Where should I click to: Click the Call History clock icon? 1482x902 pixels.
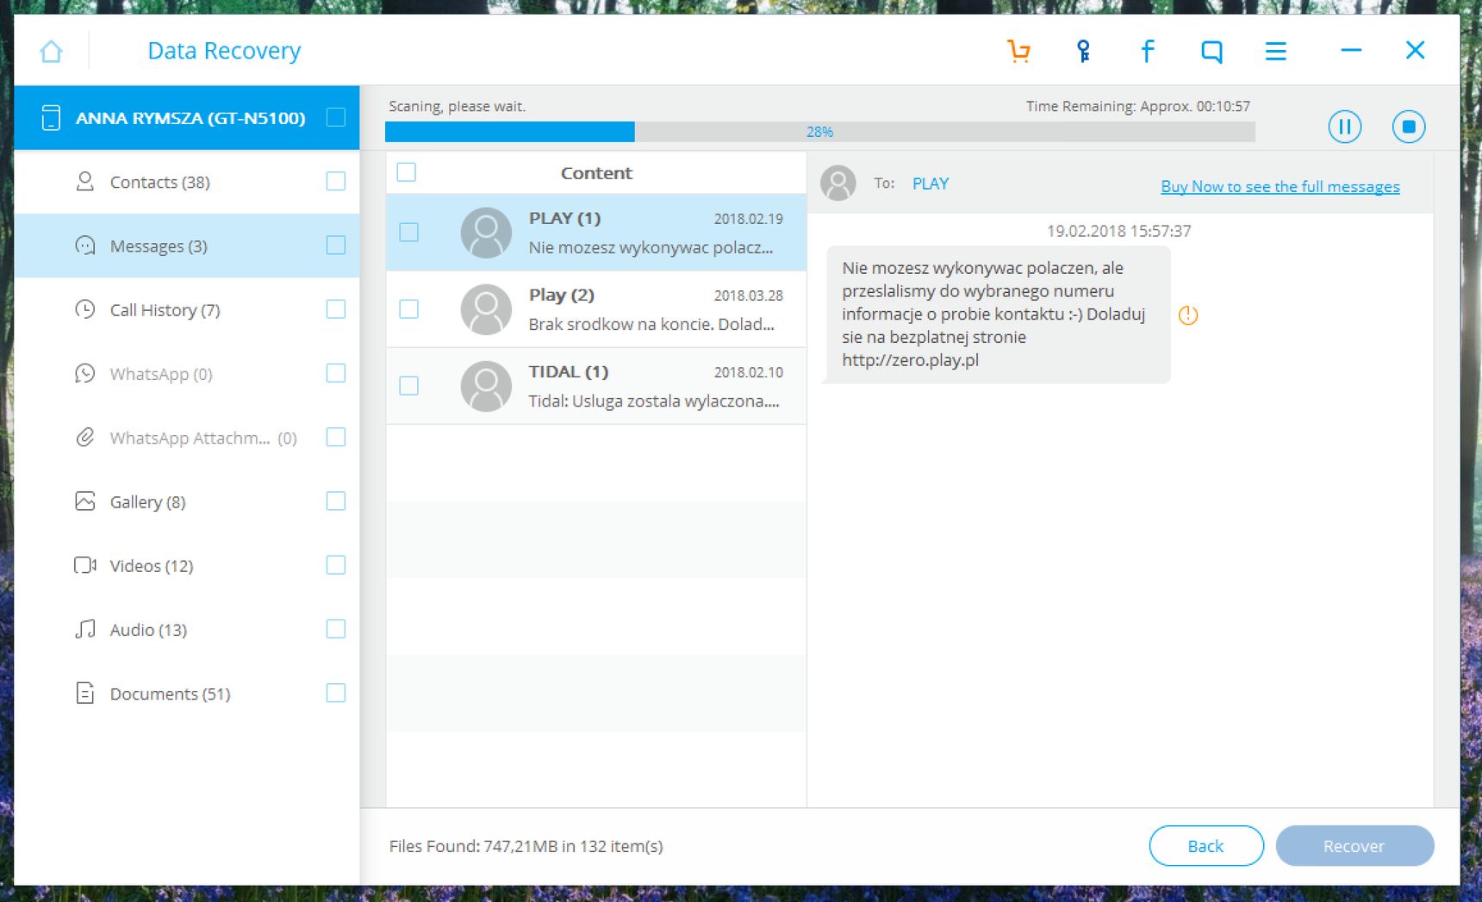(x=84, y=309)
